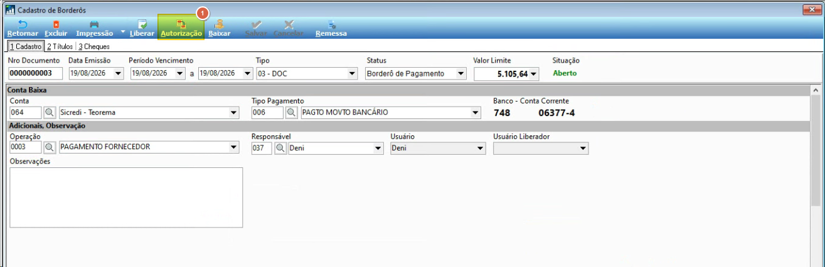
Task: Click the Cancelar X icon
Action: pyautogui.click(x=289, y=24)
